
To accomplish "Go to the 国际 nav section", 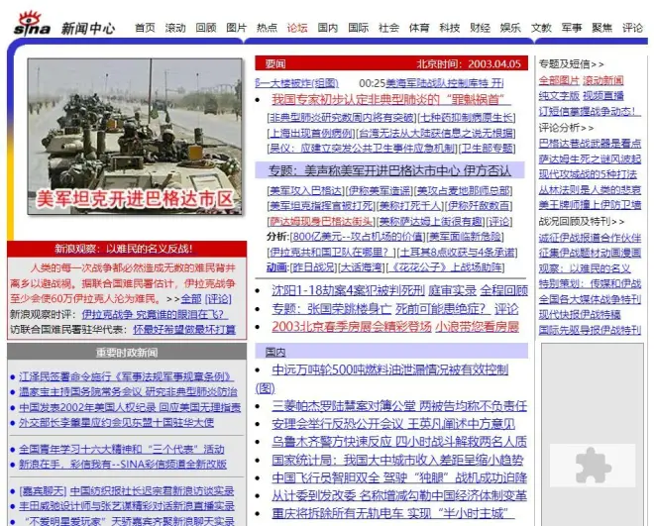I will tap(359, 28).
